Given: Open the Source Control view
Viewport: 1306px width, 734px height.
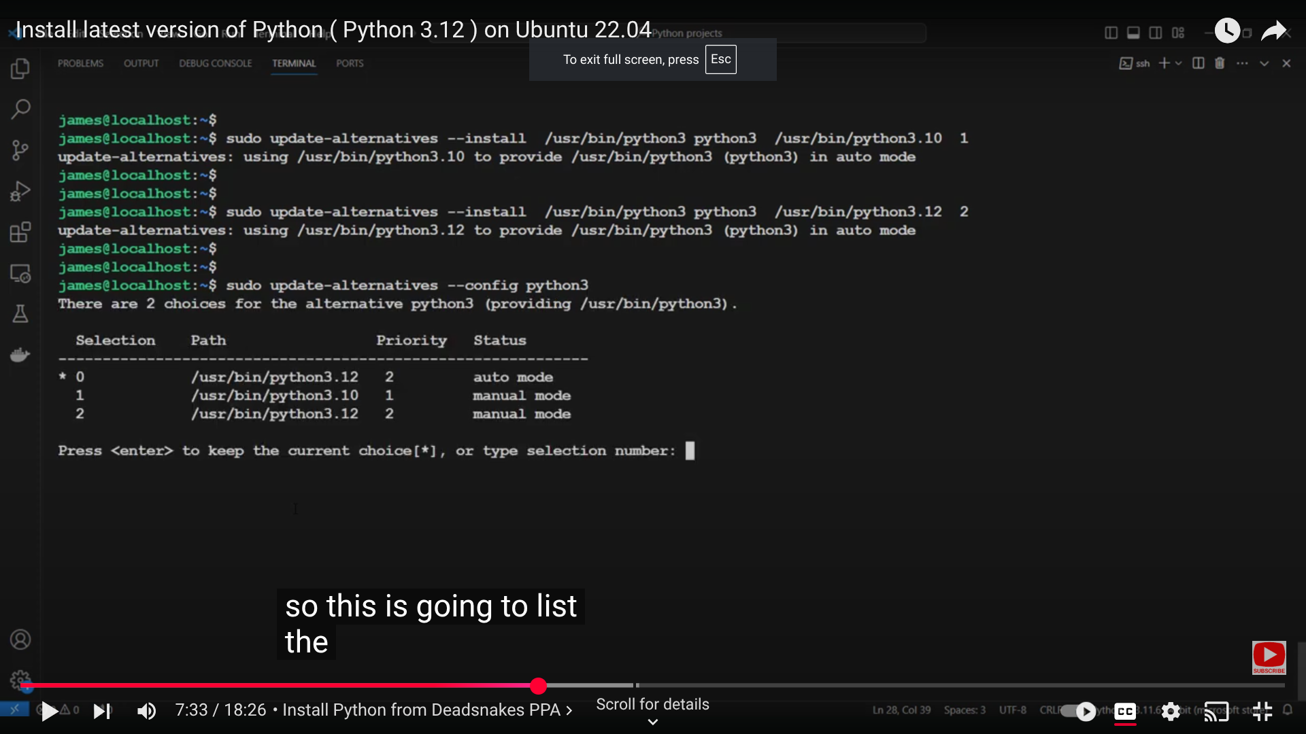Looking at the screenshot, I should [20, 150].
